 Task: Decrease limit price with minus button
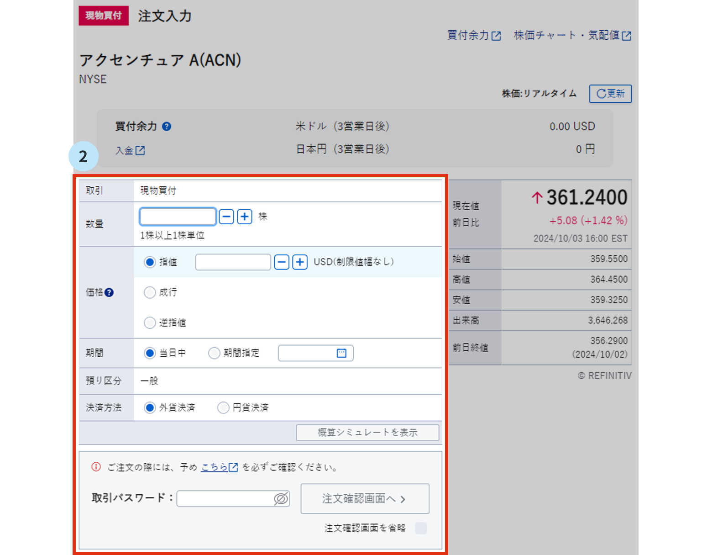click(282, 262)
